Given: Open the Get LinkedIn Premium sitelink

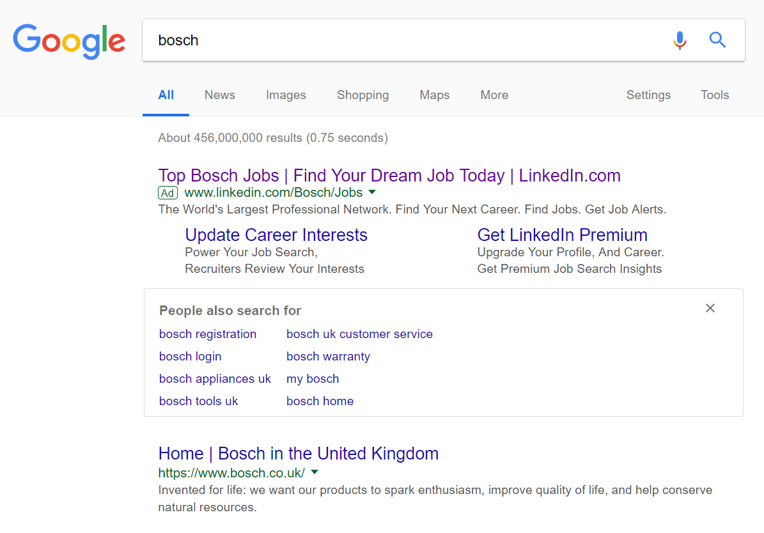Looking at the screenshot, I should tap(562, 235).
